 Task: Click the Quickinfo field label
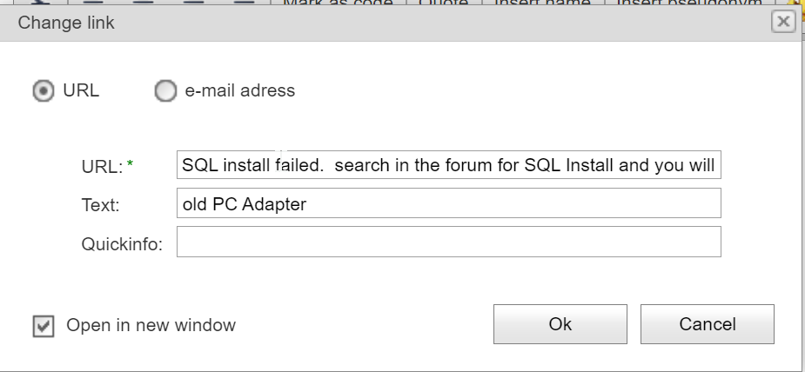(x=122, y=244)
